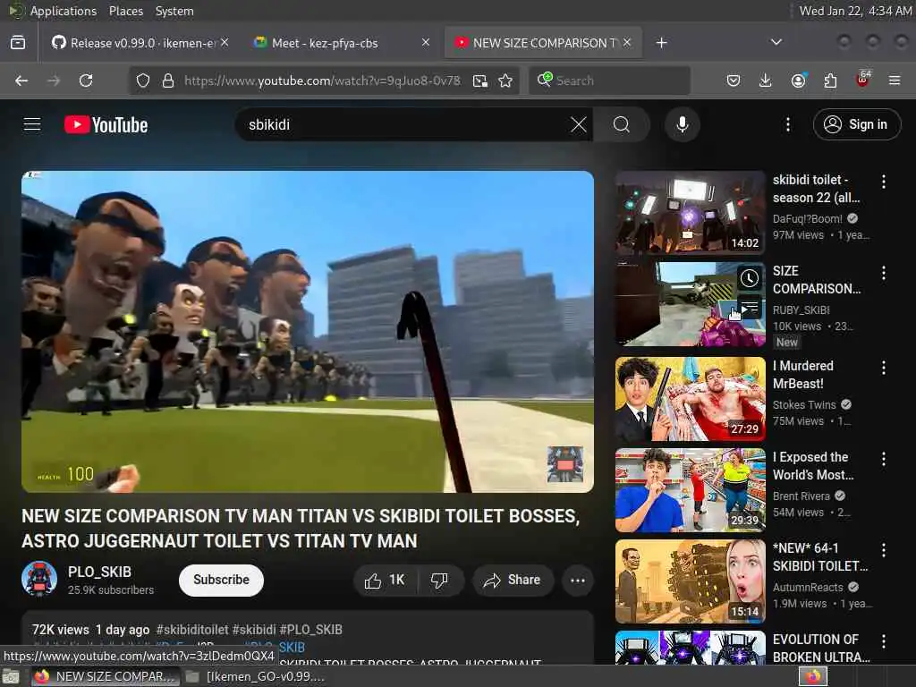The image size is (916, 687).
Task: Start voice search with microphone icon
Action: [x=683, y=124]
